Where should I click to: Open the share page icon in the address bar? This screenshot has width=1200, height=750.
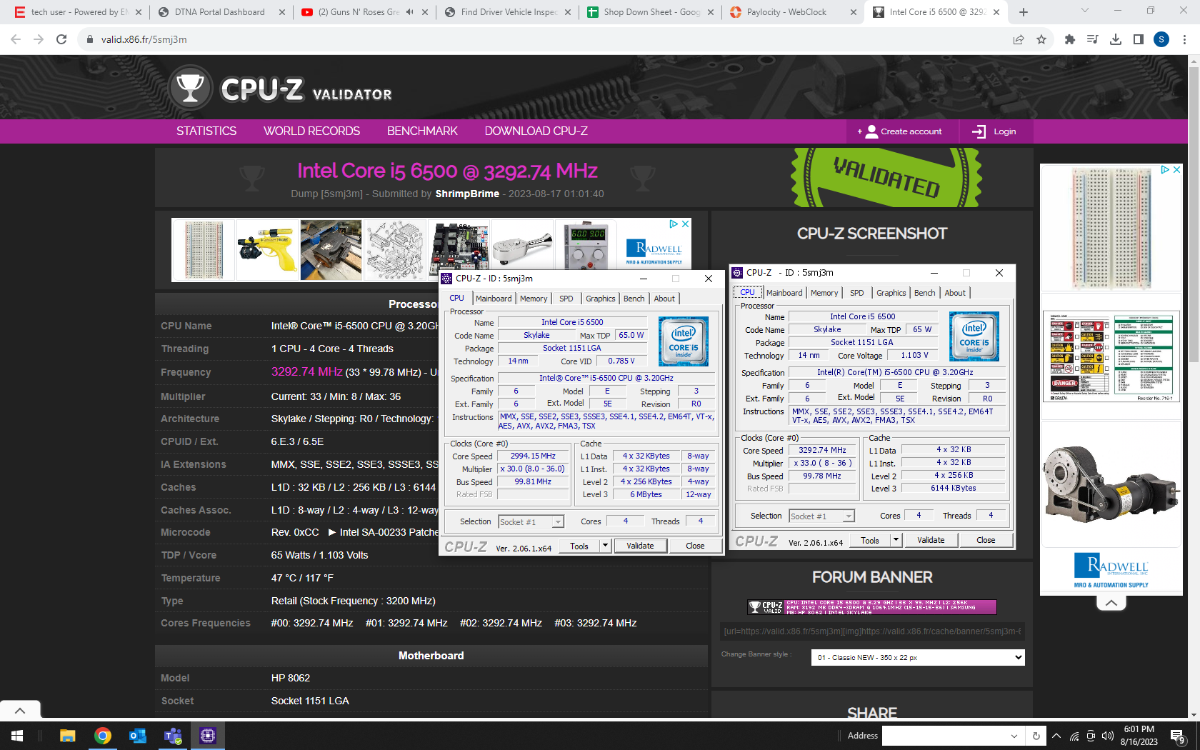click(1019, 39)
